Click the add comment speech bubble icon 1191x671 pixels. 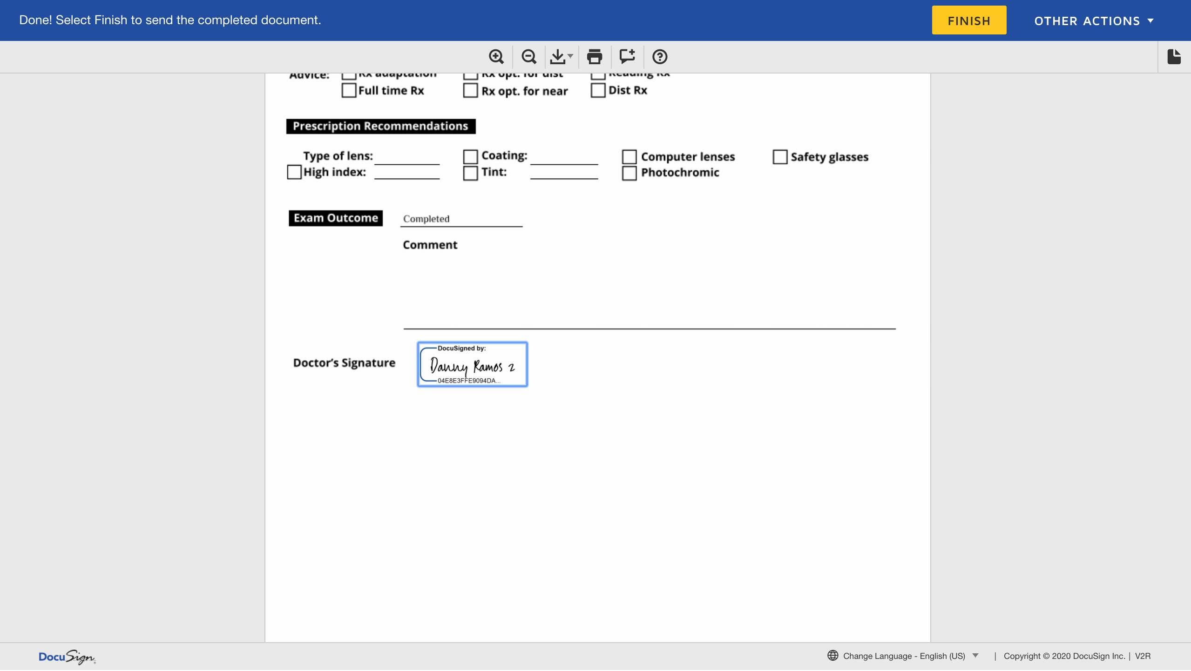[627, 57]
